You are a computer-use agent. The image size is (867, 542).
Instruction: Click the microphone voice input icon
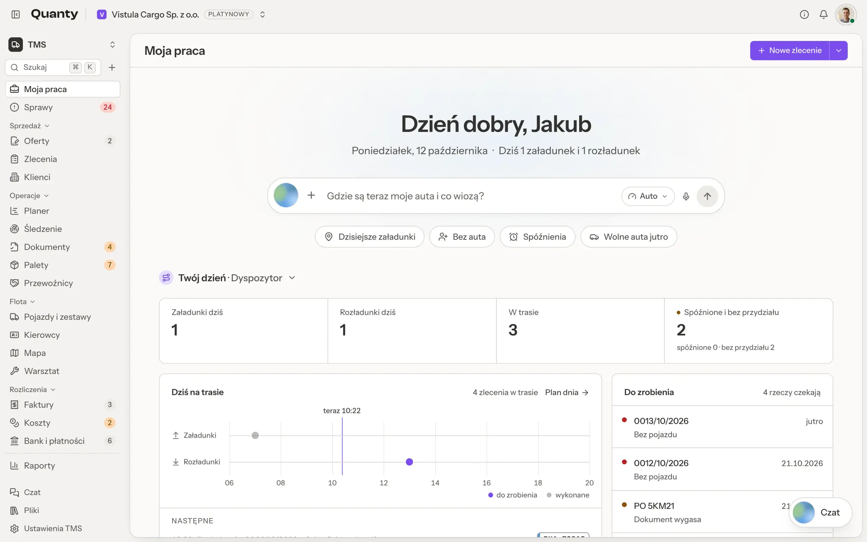tap(686, 196)
